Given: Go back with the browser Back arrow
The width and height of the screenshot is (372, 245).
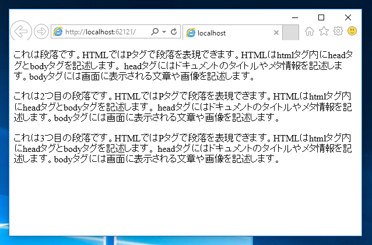Looking at the screenshot, I should pos(21,31).
